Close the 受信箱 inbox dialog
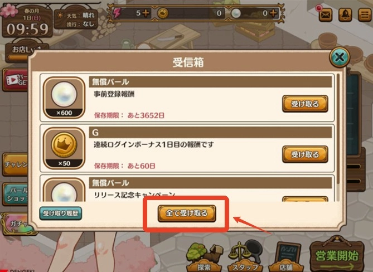 click(340, 57)
